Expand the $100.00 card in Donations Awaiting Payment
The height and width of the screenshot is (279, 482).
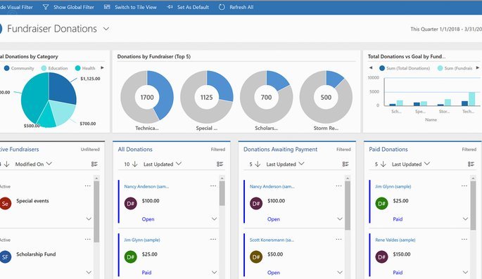click(x=340, y=219)
